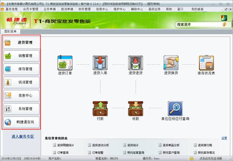This screenshot has width=233, height=161.
Task: Select the 进货换货 exchange icon
Action: [x=171, y=63]
